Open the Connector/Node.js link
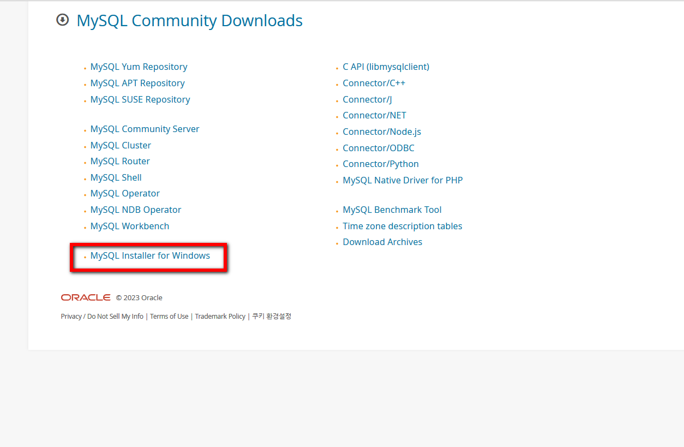The image size is (684, 447). (382, 132)
